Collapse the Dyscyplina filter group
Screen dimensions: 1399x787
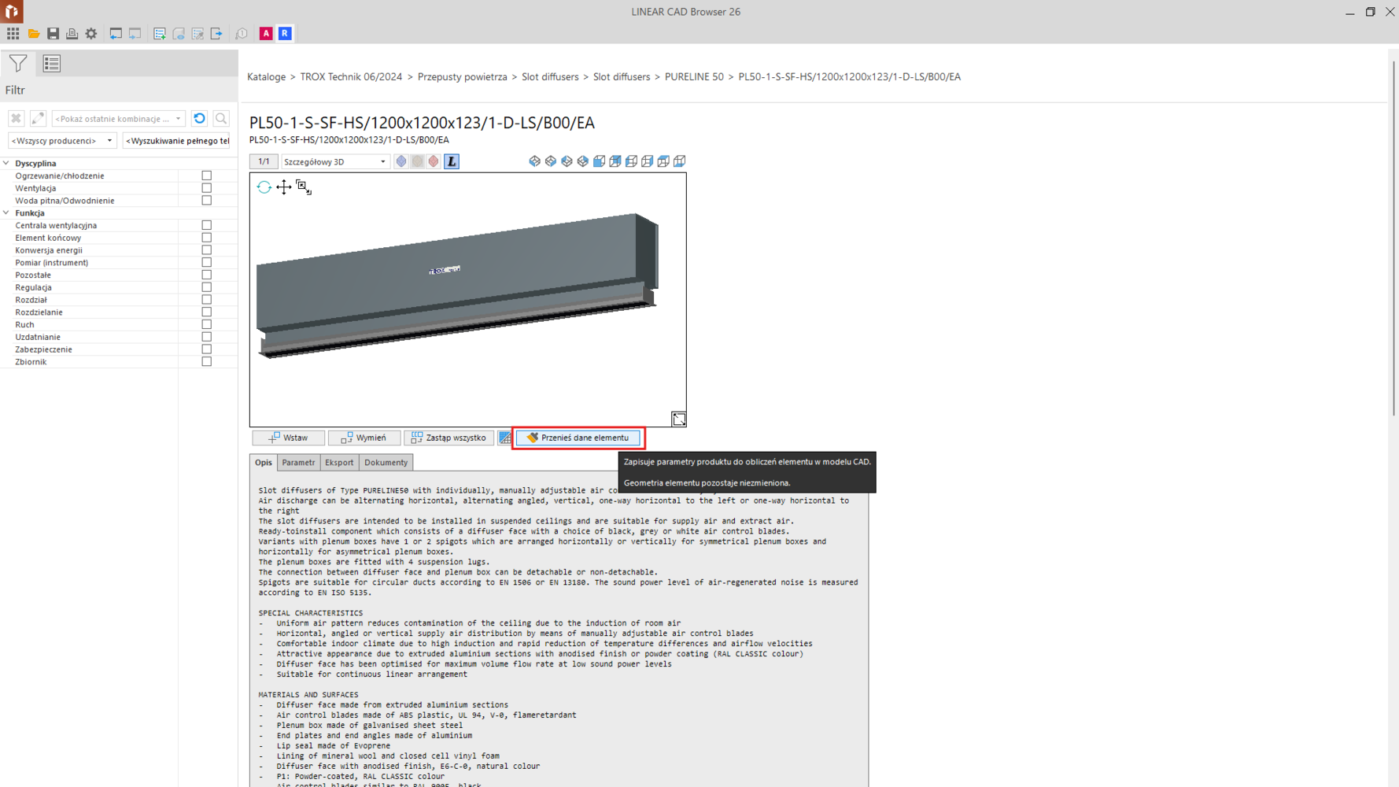7,164
